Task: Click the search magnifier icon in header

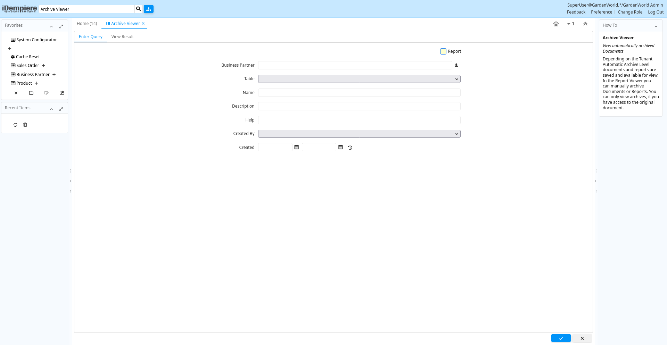Action: click(138, 9)
